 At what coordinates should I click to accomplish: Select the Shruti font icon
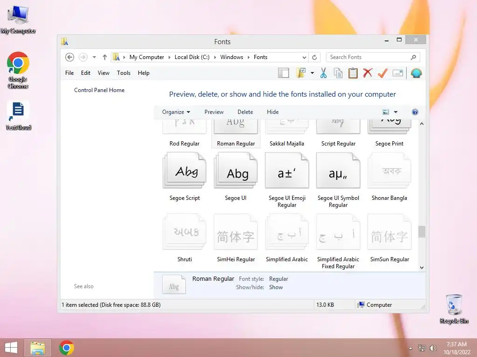(184, 232)
